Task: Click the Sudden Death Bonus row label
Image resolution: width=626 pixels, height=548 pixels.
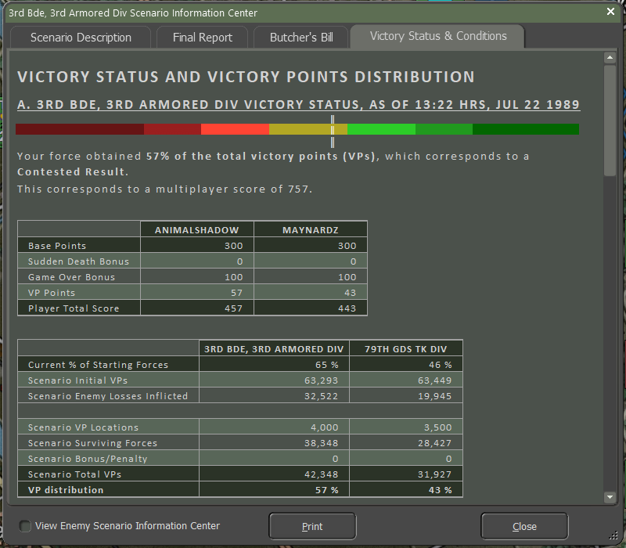Action: tap(79, 261)
